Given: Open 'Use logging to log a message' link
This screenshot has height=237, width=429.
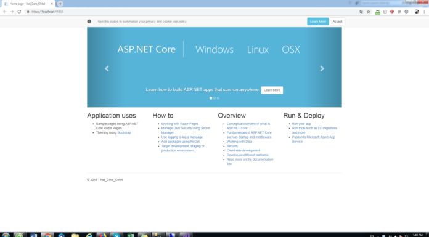Looking at the screenshot, I should 182,137.
